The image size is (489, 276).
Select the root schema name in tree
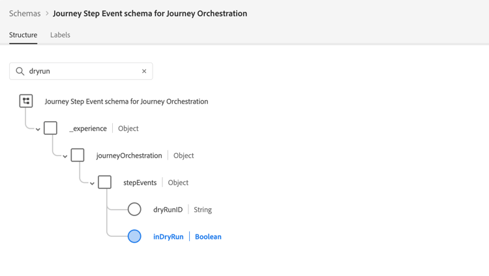126,102
